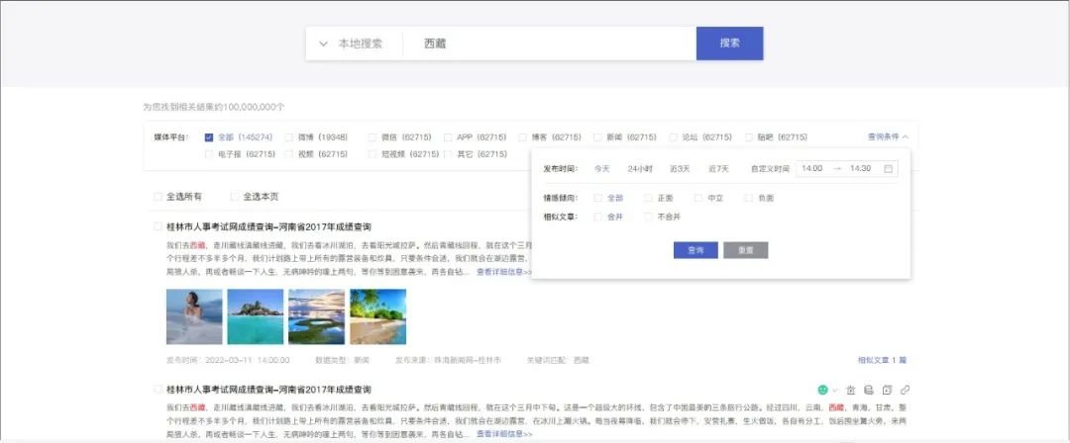Viewport: 1070px width, 443px height.
Task: Click the blue 查询 button in filter panel
Action: click(695, 250)
